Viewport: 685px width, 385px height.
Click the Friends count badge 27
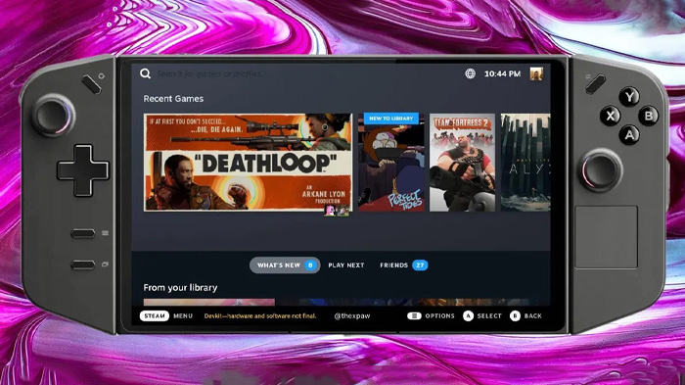[x=420, y=265]
